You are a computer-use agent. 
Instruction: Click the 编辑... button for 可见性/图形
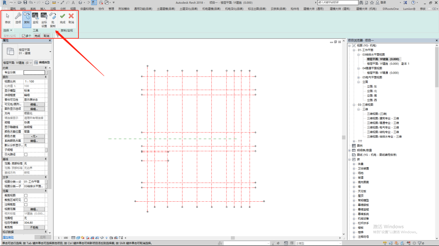[34, 104]
